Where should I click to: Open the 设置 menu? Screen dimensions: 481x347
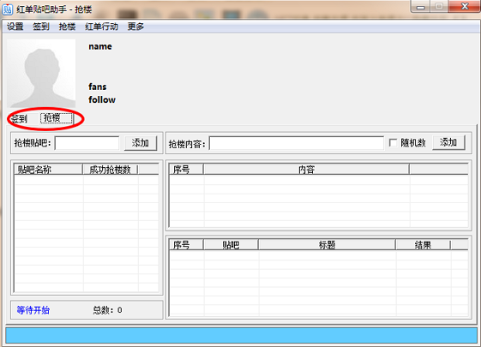15,27
